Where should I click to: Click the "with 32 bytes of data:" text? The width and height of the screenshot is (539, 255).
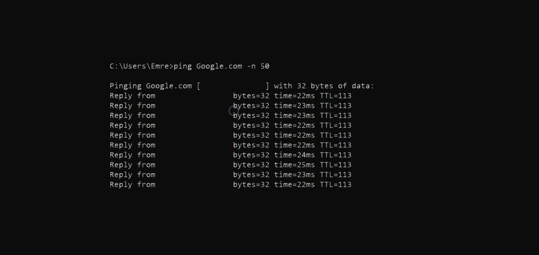324,86
